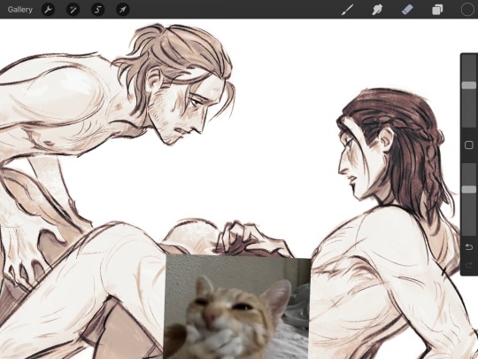Activate the Selection tool
This screenshot has height=359, width=478.
click(x=98, y=10)
